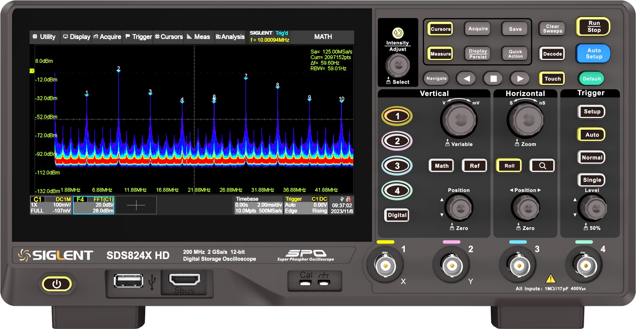Set trigger level to 50% via Level knob
This screenshot has height=329, width=636.
(593, 207)
